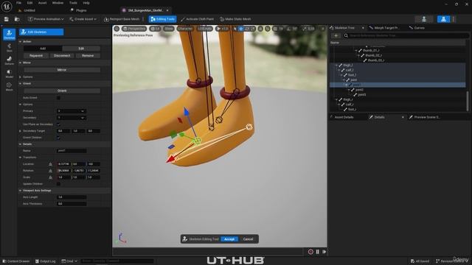This screenshot has width=472, height=265.
Task: Toggle the Orient Children checkbox
Action: tap(58, 138)
